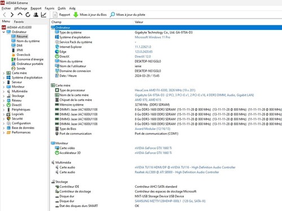Click the Type de processeur icon
This screenshot has height=211, width=282.
coord(57,90)
